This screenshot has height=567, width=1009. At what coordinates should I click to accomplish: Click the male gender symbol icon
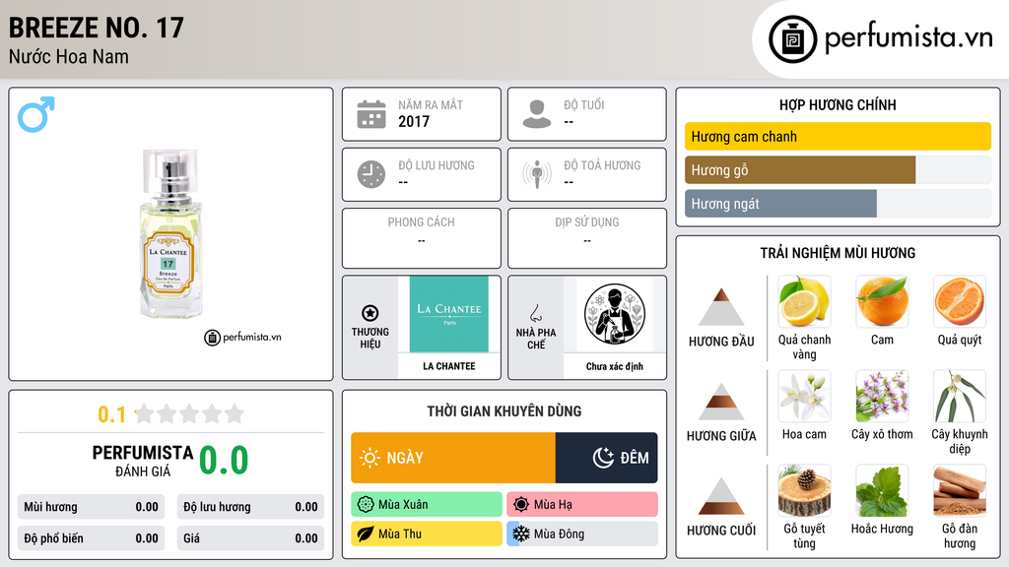tap(36, 114)
